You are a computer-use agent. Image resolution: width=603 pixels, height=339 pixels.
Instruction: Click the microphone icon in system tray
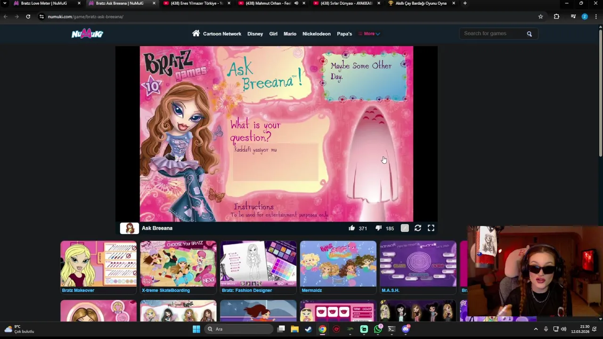[x=546, y=329]
